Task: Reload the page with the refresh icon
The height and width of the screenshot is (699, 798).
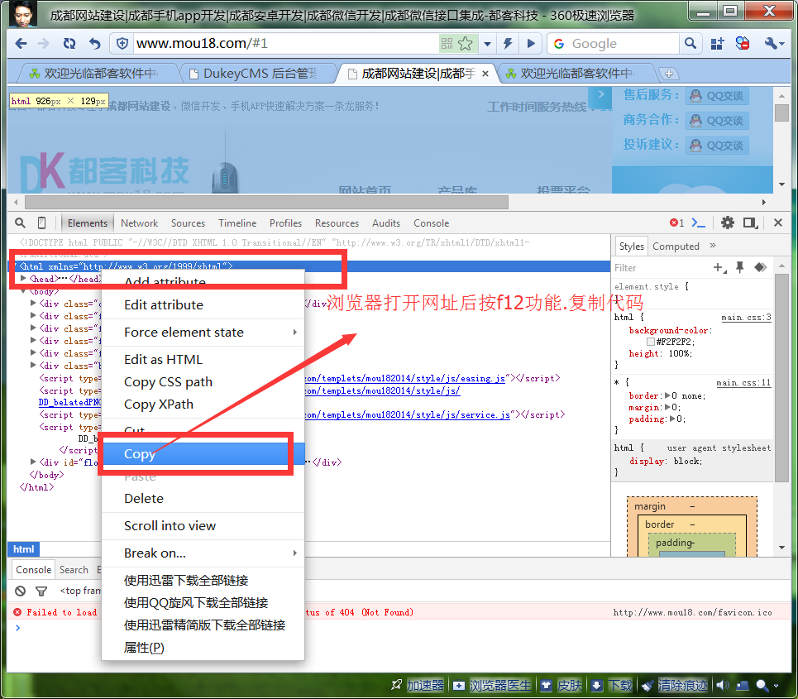Action: click(x=69, y=44)
